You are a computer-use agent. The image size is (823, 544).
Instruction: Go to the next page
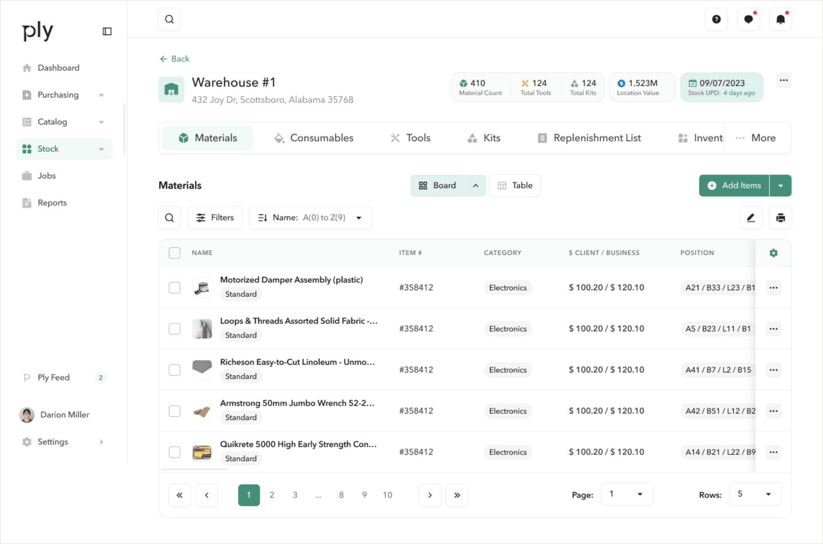(x=430, y=495)
